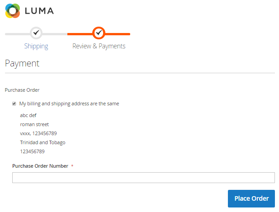Select the Shipping step checkmark circle

(x=36, y=33)
